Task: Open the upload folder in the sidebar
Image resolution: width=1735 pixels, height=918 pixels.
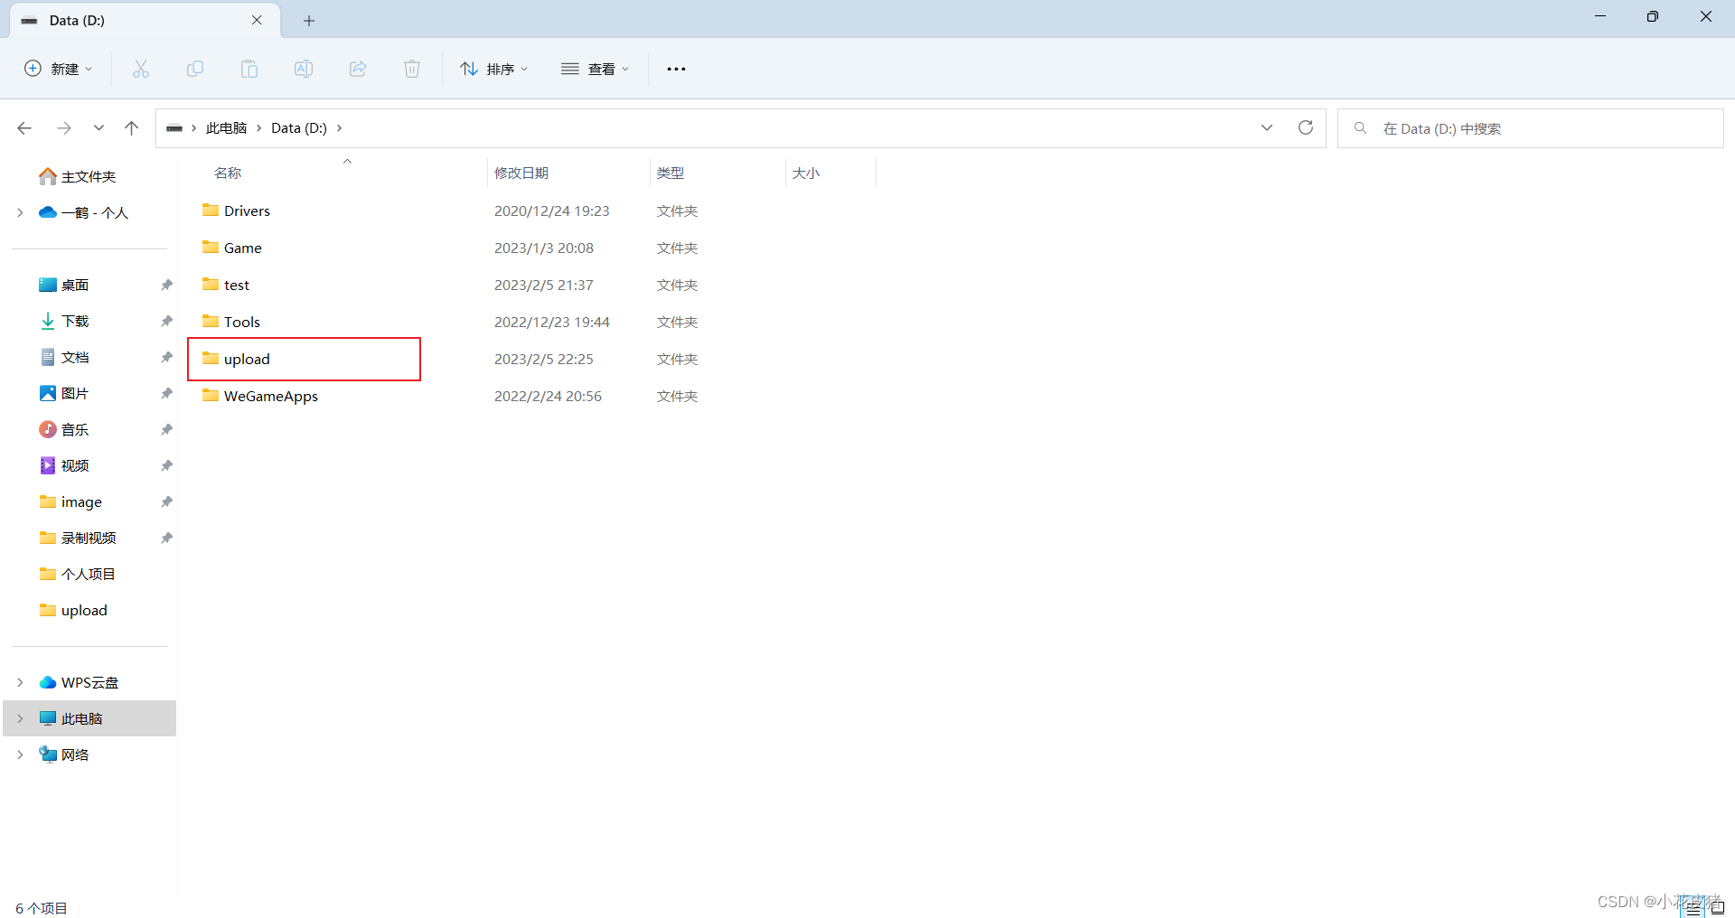Action: pos(83,610)
